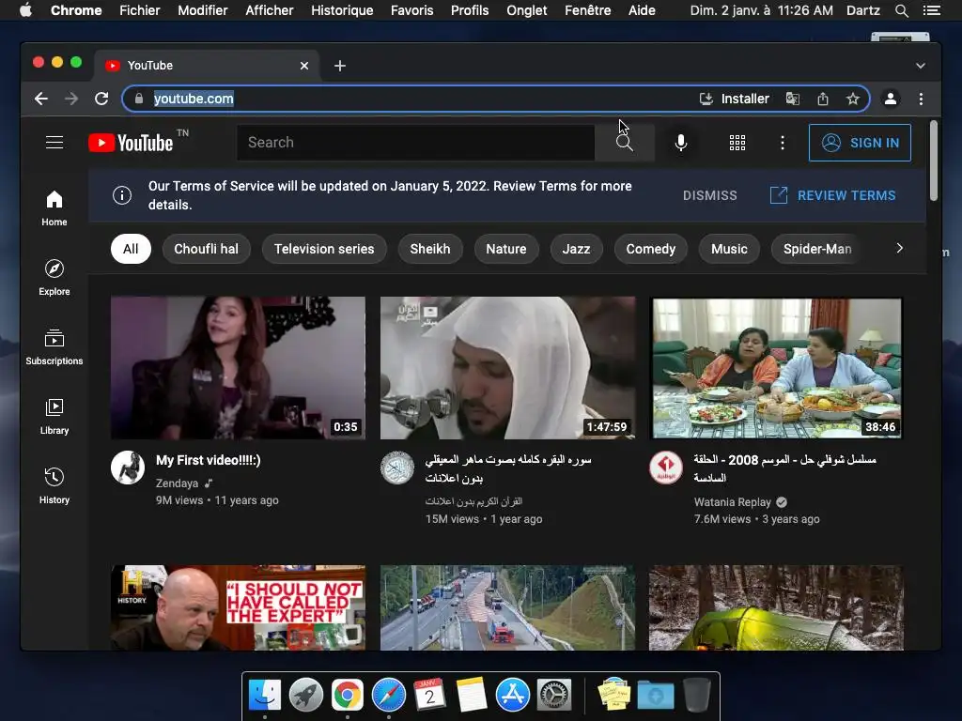
Task: Open the Fenêtre menu
Action: click(587, 10)
